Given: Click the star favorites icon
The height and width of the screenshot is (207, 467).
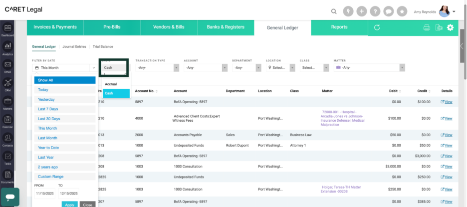Looking at the screenshot, I should pyautogui.click(x=402, y=11).
